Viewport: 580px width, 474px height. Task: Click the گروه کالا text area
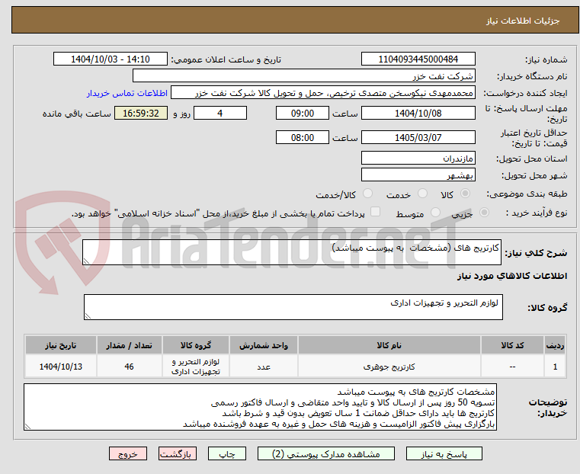pyautogui.click(x=293, y=307)
